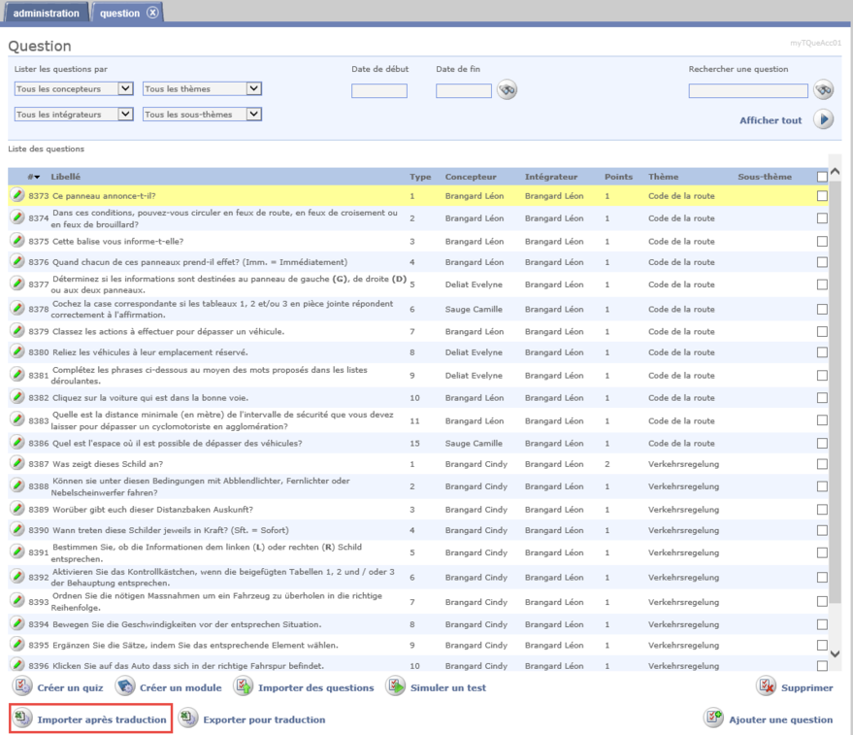This screenshot has height=735, width=853.
Task: Select the checkbox for question 8387 row
Action: 822,464
